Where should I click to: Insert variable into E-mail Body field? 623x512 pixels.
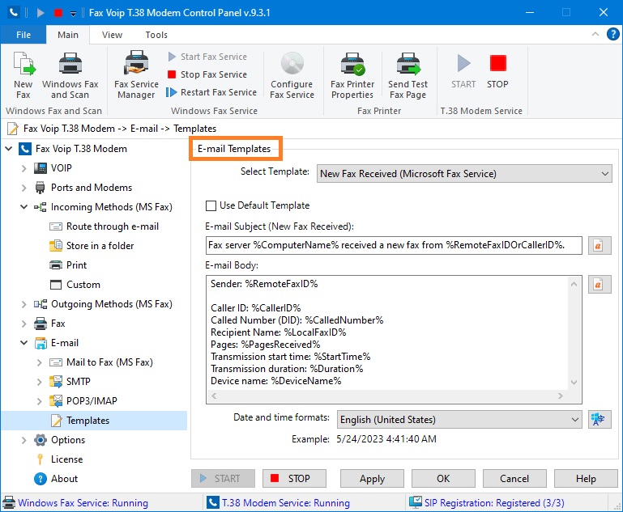[600, 285]
